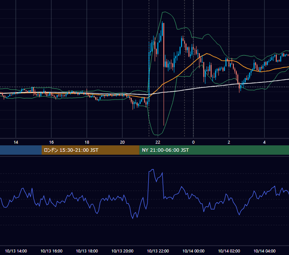The height and width of the screenshot is (255, 289).
Task: Click the 20 hour label on time axis
Action: (x=122, y=142)
